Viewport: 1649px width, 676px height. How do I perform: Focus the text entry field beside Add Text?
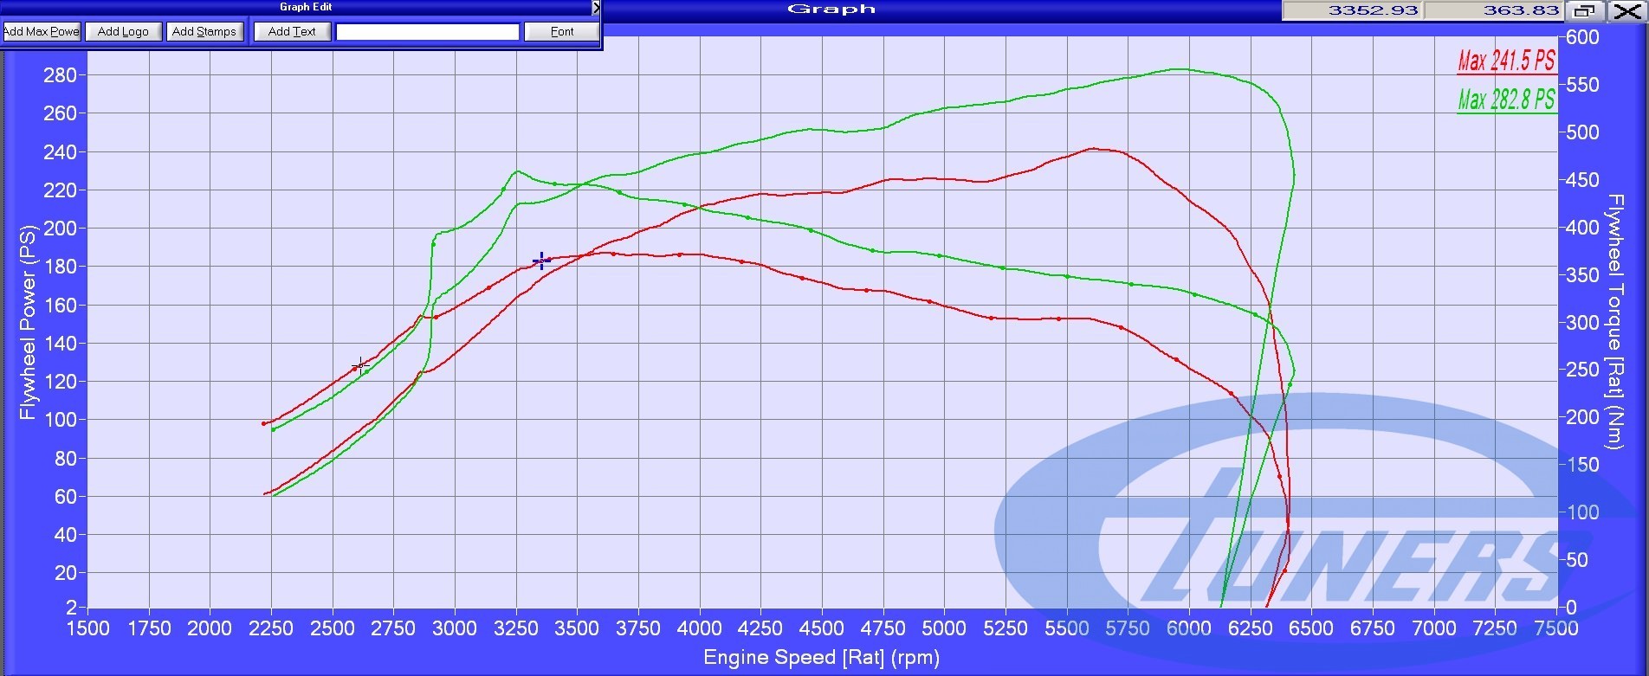(427, 32)
